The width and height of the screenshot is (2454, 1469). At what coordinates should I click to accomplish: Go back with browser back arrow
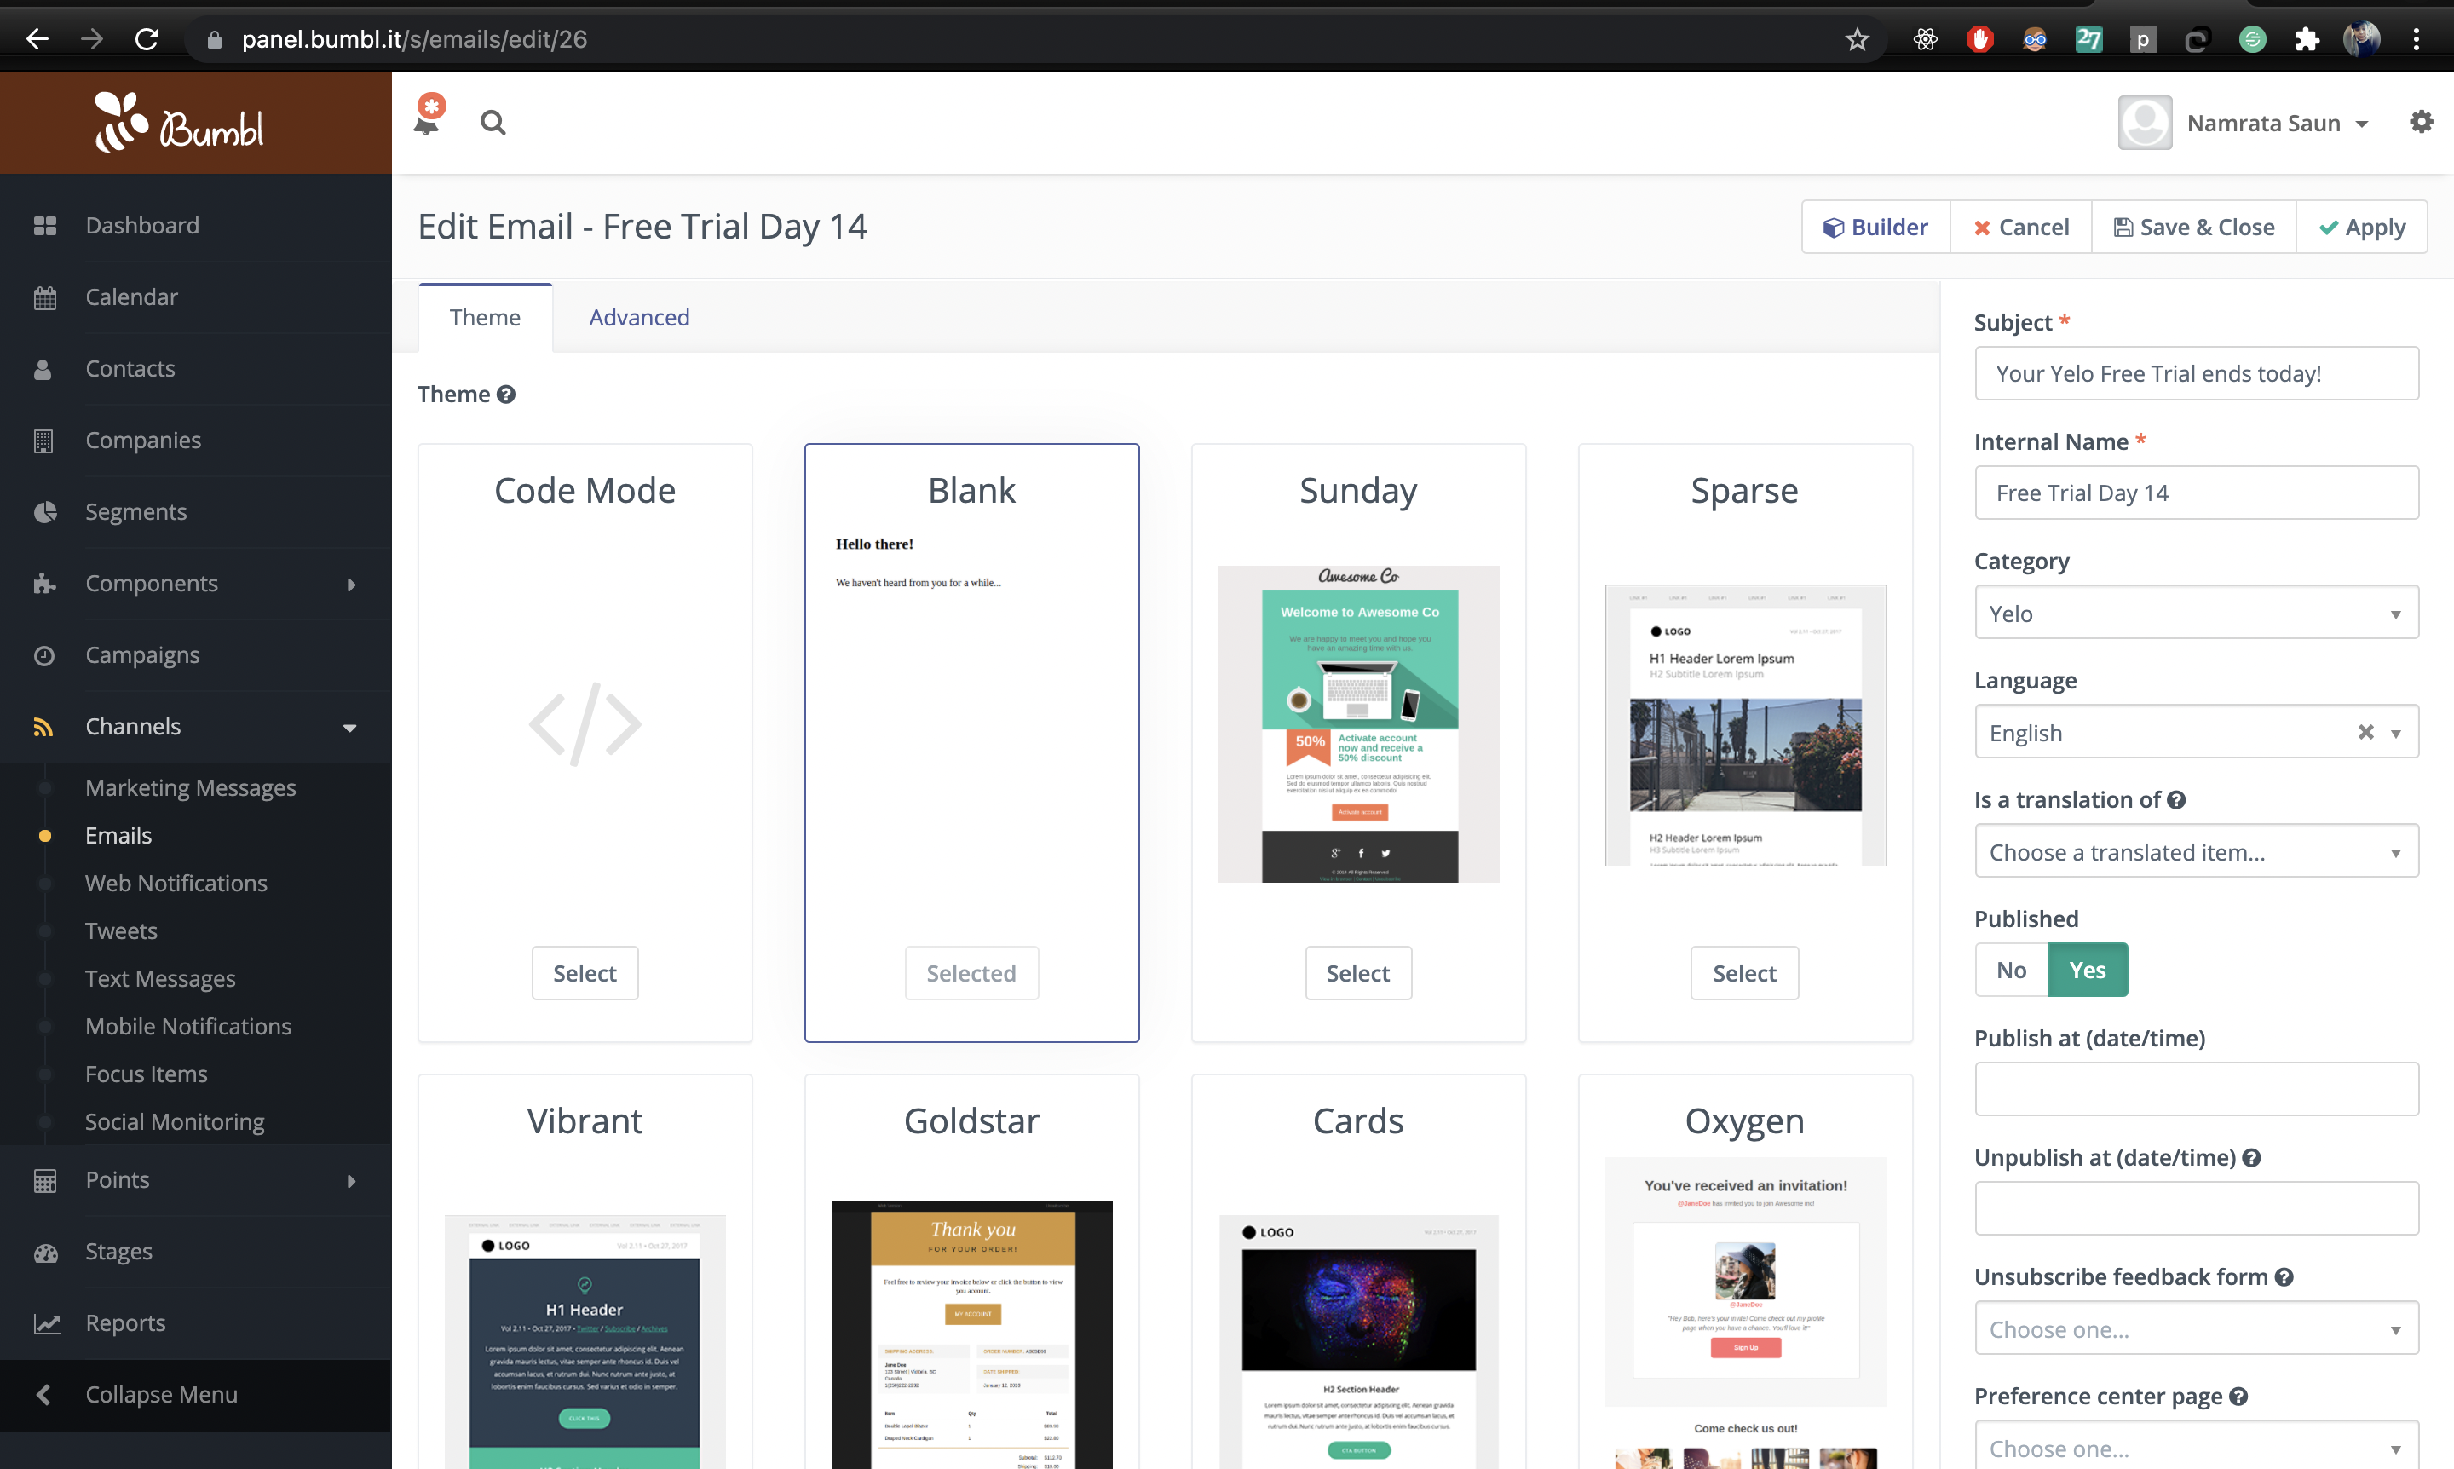pyautogui.click(x=37, y=38)
